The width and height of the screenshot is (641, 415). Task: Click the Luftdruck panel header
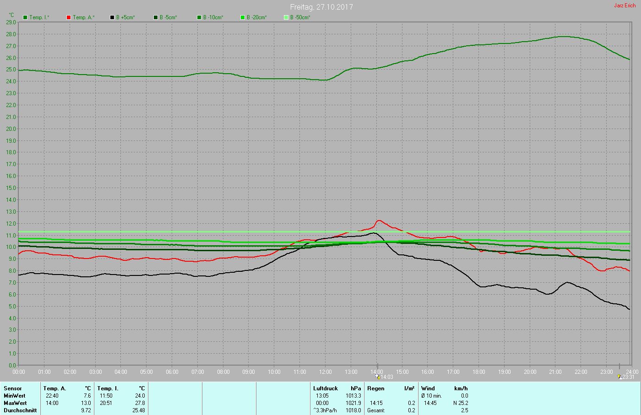coord(326,388)
